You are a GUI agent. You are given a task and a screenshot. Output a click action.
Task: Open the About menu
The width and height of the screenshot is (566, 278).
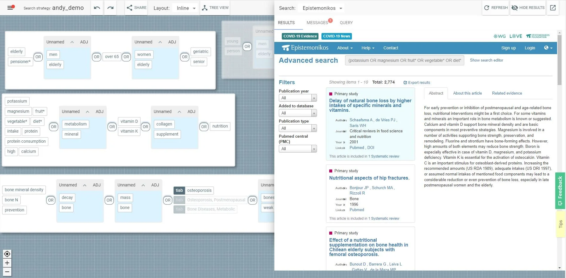click(x=345, y=48)
